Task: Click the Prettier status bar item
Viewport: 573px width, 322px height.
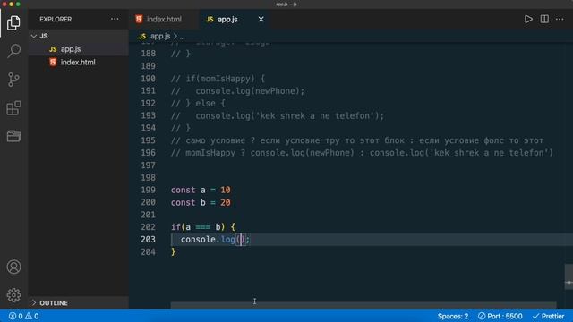Action: tap(548, 316)
